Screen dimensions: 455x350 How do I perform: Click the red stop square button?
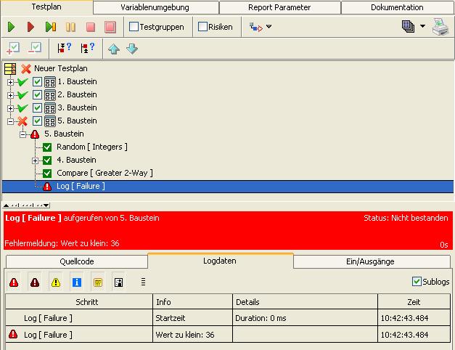coord(91,27)
